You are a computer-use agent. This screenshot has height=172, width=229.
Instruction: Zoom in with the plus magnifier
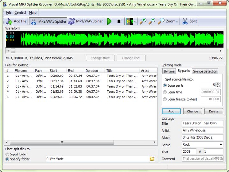[143, 21]
